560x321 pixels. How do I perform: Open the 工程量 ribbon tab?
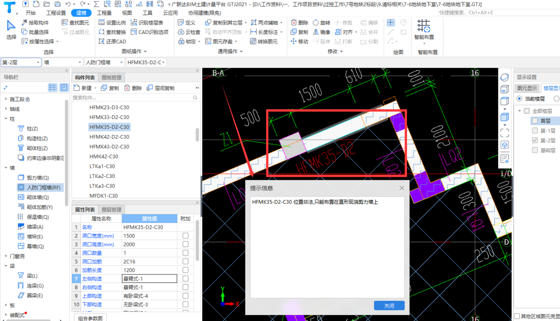tap(104, 13)
